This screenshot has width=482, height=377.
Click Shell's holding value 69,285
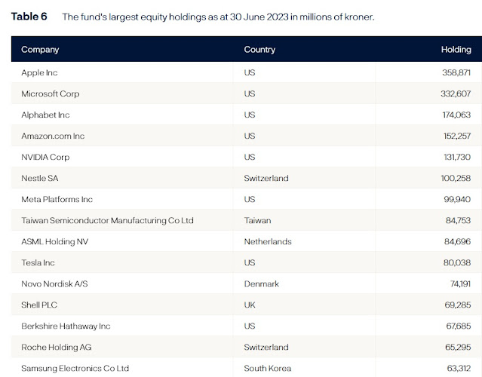457,305
